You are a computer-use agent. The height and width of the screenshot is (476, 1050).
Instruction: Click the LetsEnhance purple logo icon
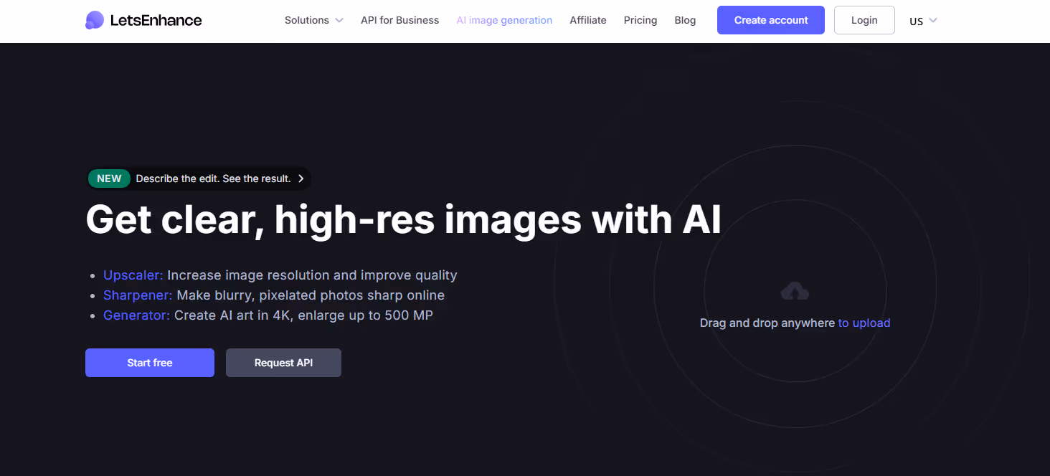pyautogui.click(x=94, y=20)
